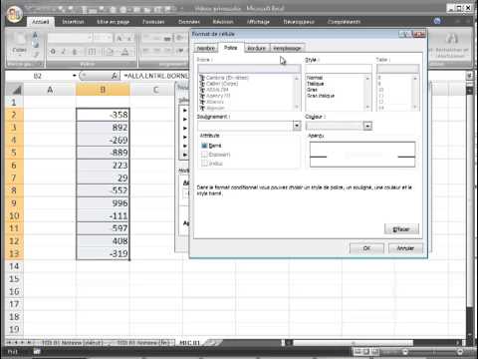
Task: Open the Mise en page ribbon tab
Action: (x=113, y=22)
